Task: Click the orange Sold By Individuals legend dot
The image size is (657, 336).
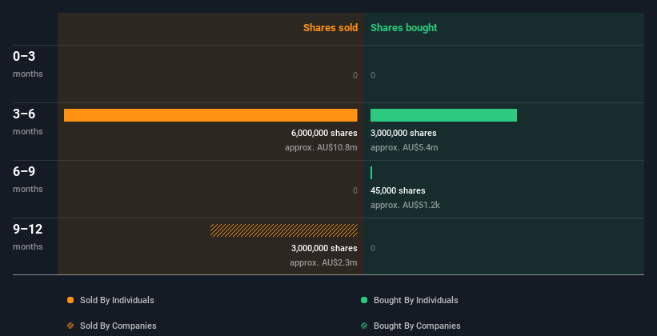Action: point(70,300)
